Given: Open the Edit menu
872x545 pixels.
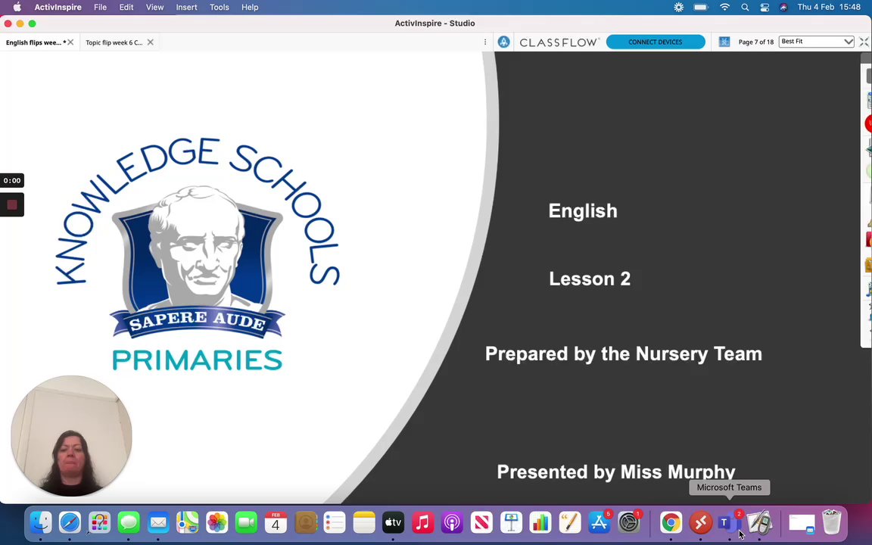Looking at the screenshot, I should tap(126, 8).
